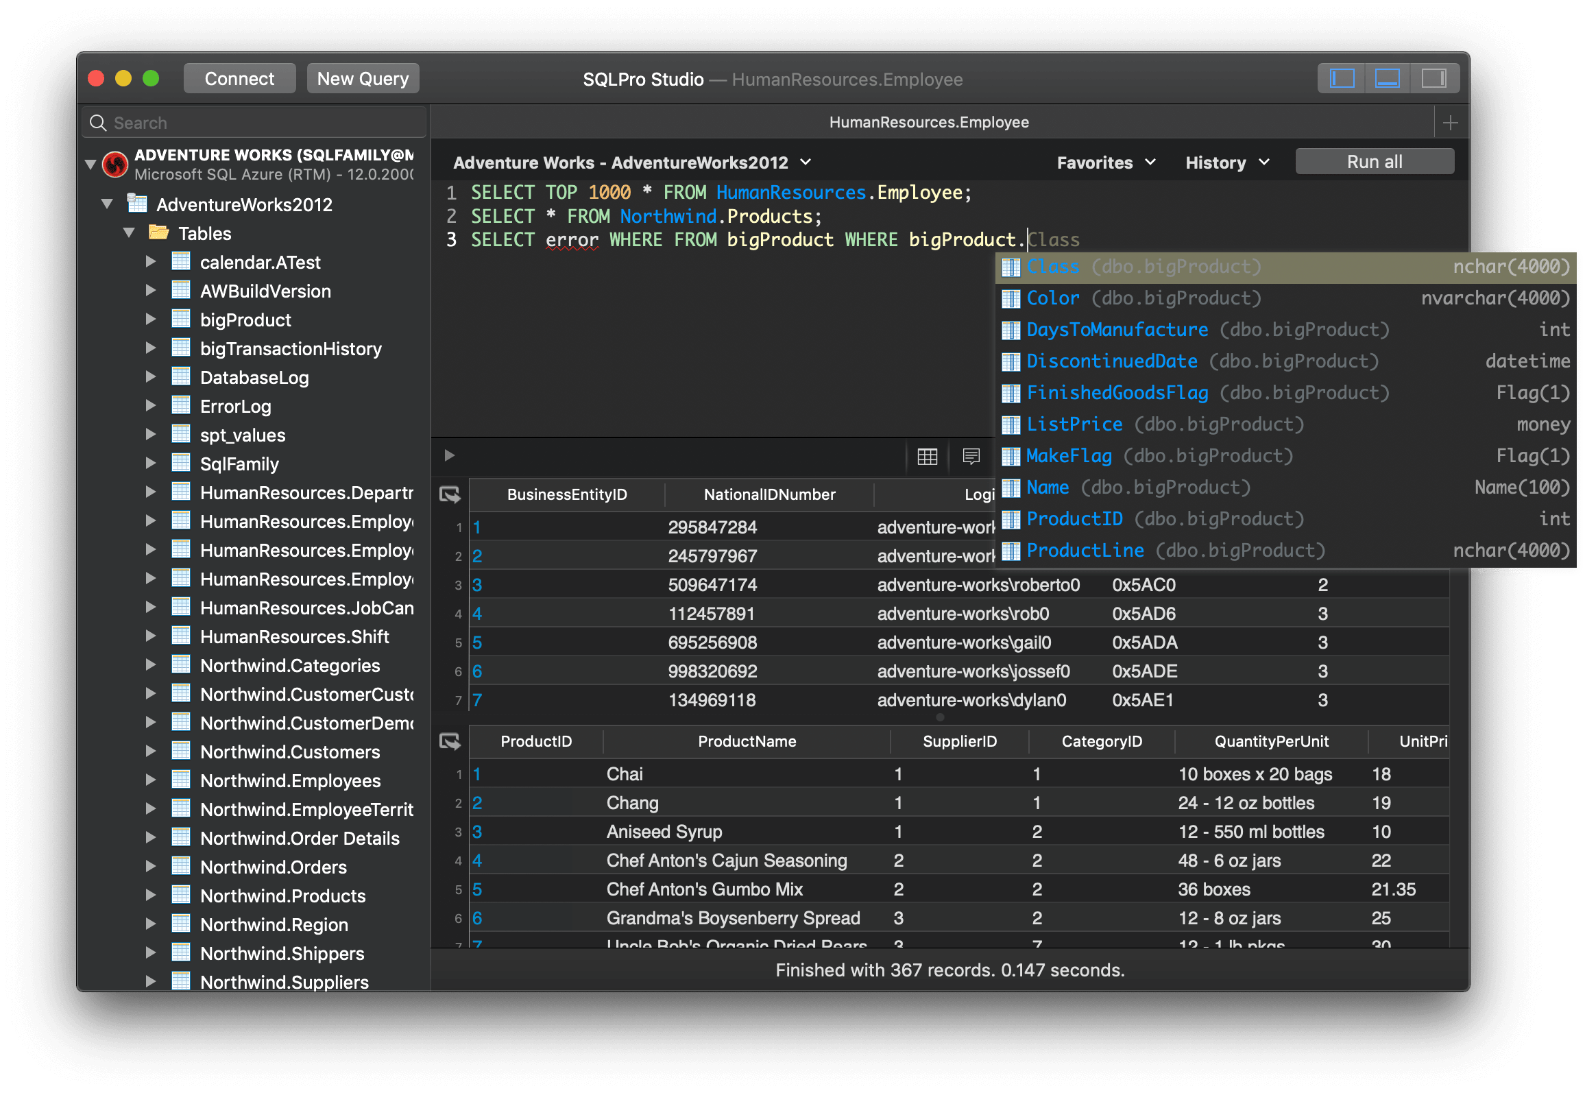Collapse the AdventureWorks2012 database node

(107, 204)
